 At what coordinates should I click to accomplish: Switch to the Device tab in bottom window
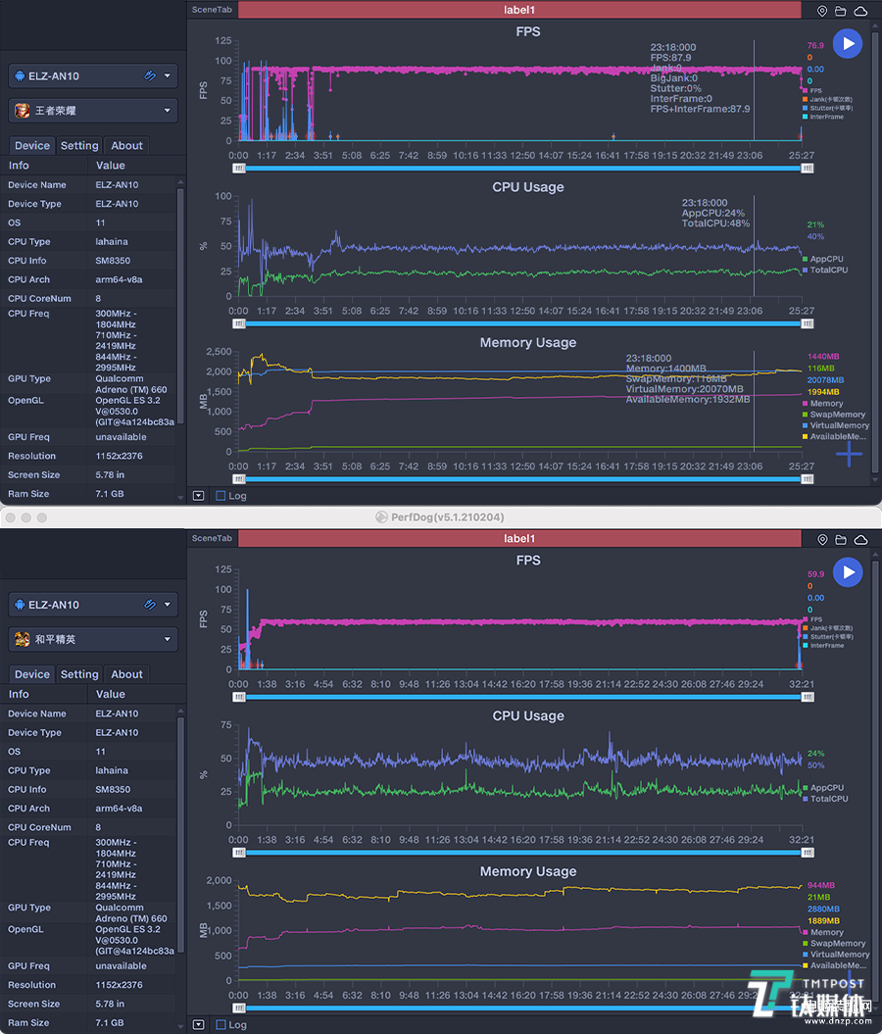point(31,674)
